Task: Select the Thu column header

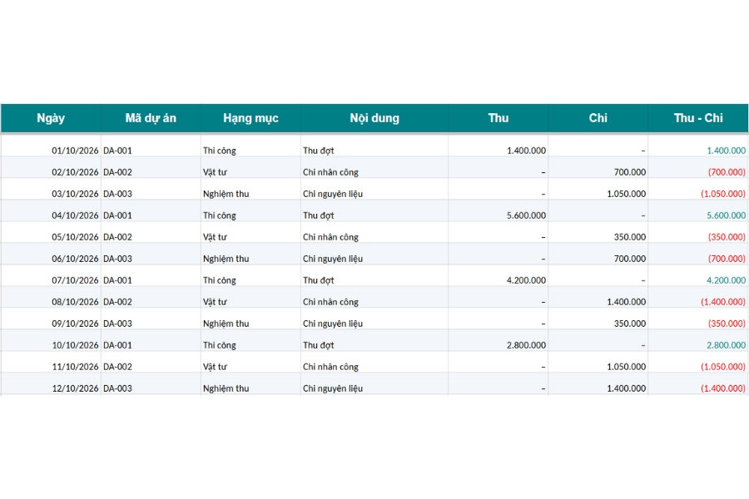Action: (499, 118)
